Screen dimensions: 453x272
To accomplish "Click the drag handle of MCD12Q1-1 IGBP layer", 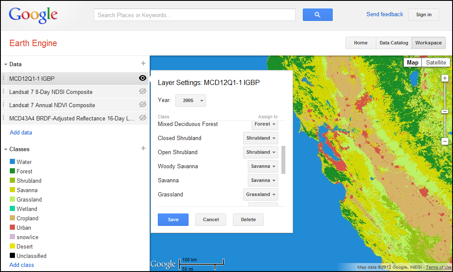I will (x=3, y=78).
